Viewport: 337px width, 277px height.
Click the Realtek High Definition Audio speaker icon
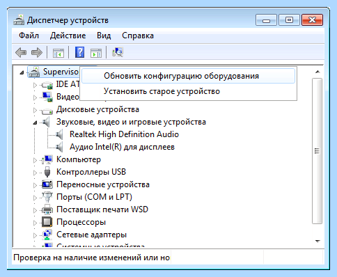[59, 134]
